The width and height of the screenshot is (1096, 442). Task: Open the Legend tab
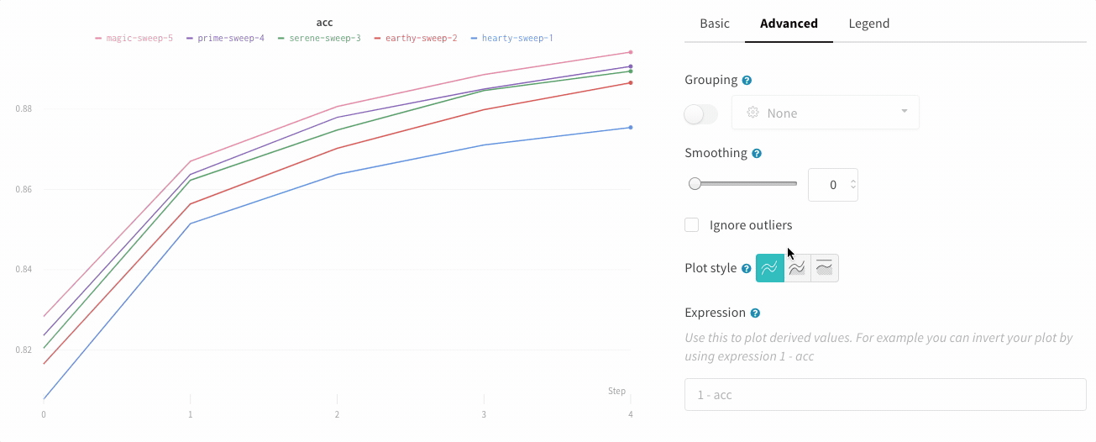(x=868, y=24)
